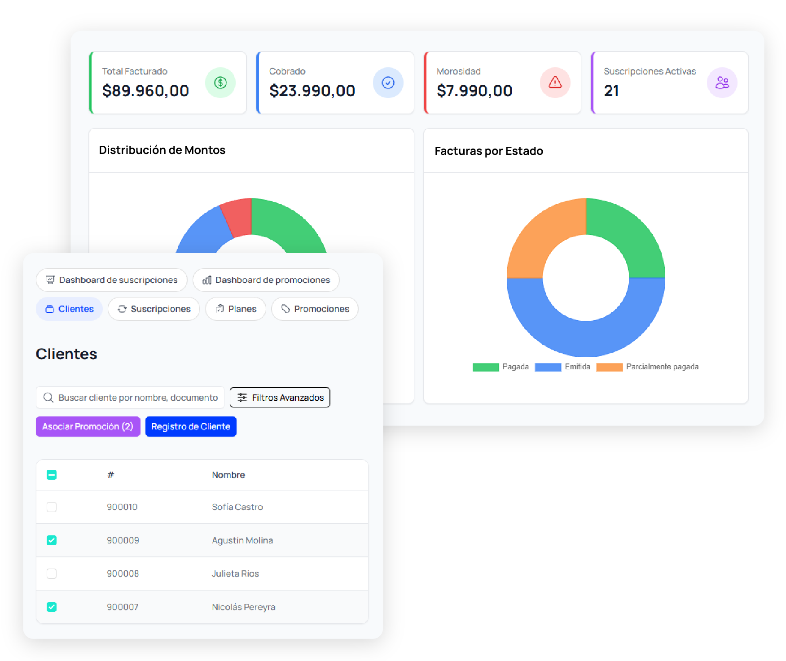Click client number 900009
Image resolution: width=786 pixels, height=661 pixels.
(x=123, y=540)
